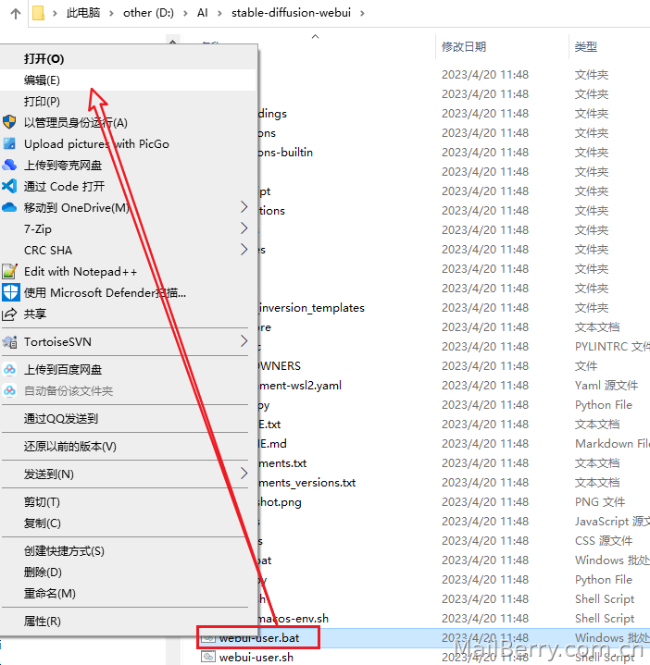This screenshot has width=650, height=665.
Task: Choose 以管理员身份运行(A)
Action: [128, 122]
